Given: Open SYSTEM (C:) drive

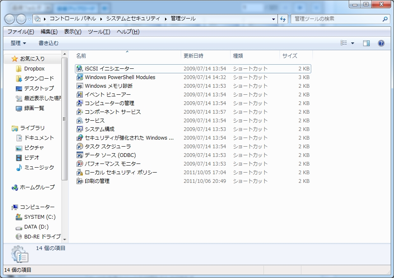Looking at the screenshot, I should 35,217.
